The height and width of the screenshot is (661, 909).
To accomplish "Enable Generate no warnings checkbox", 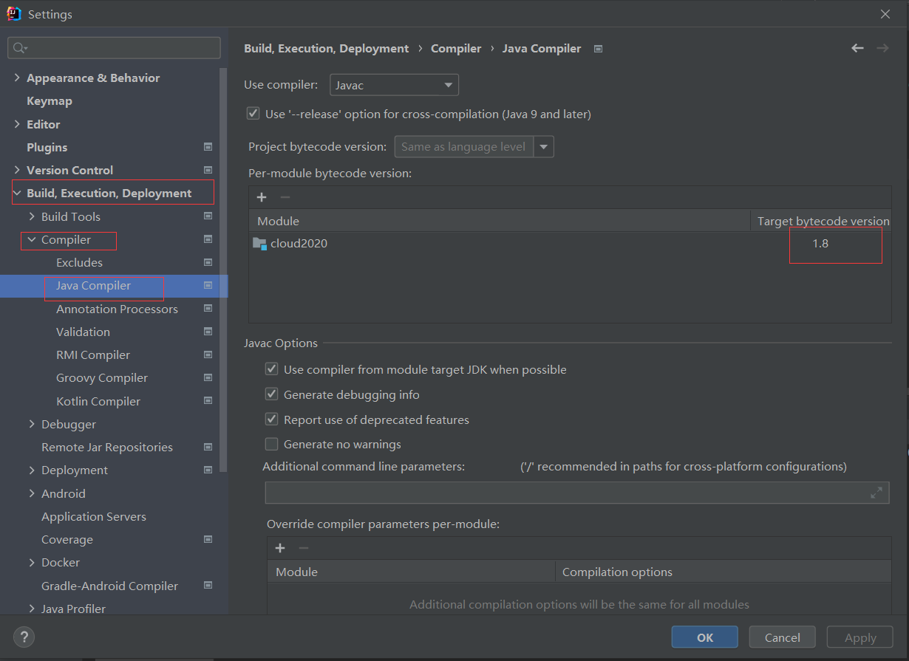I will [271, 444].
